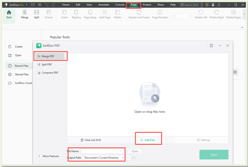The width and height of the screenshot is (248, 167).
Task: Open the View menu tab
Action: click(x=89, y=5)
